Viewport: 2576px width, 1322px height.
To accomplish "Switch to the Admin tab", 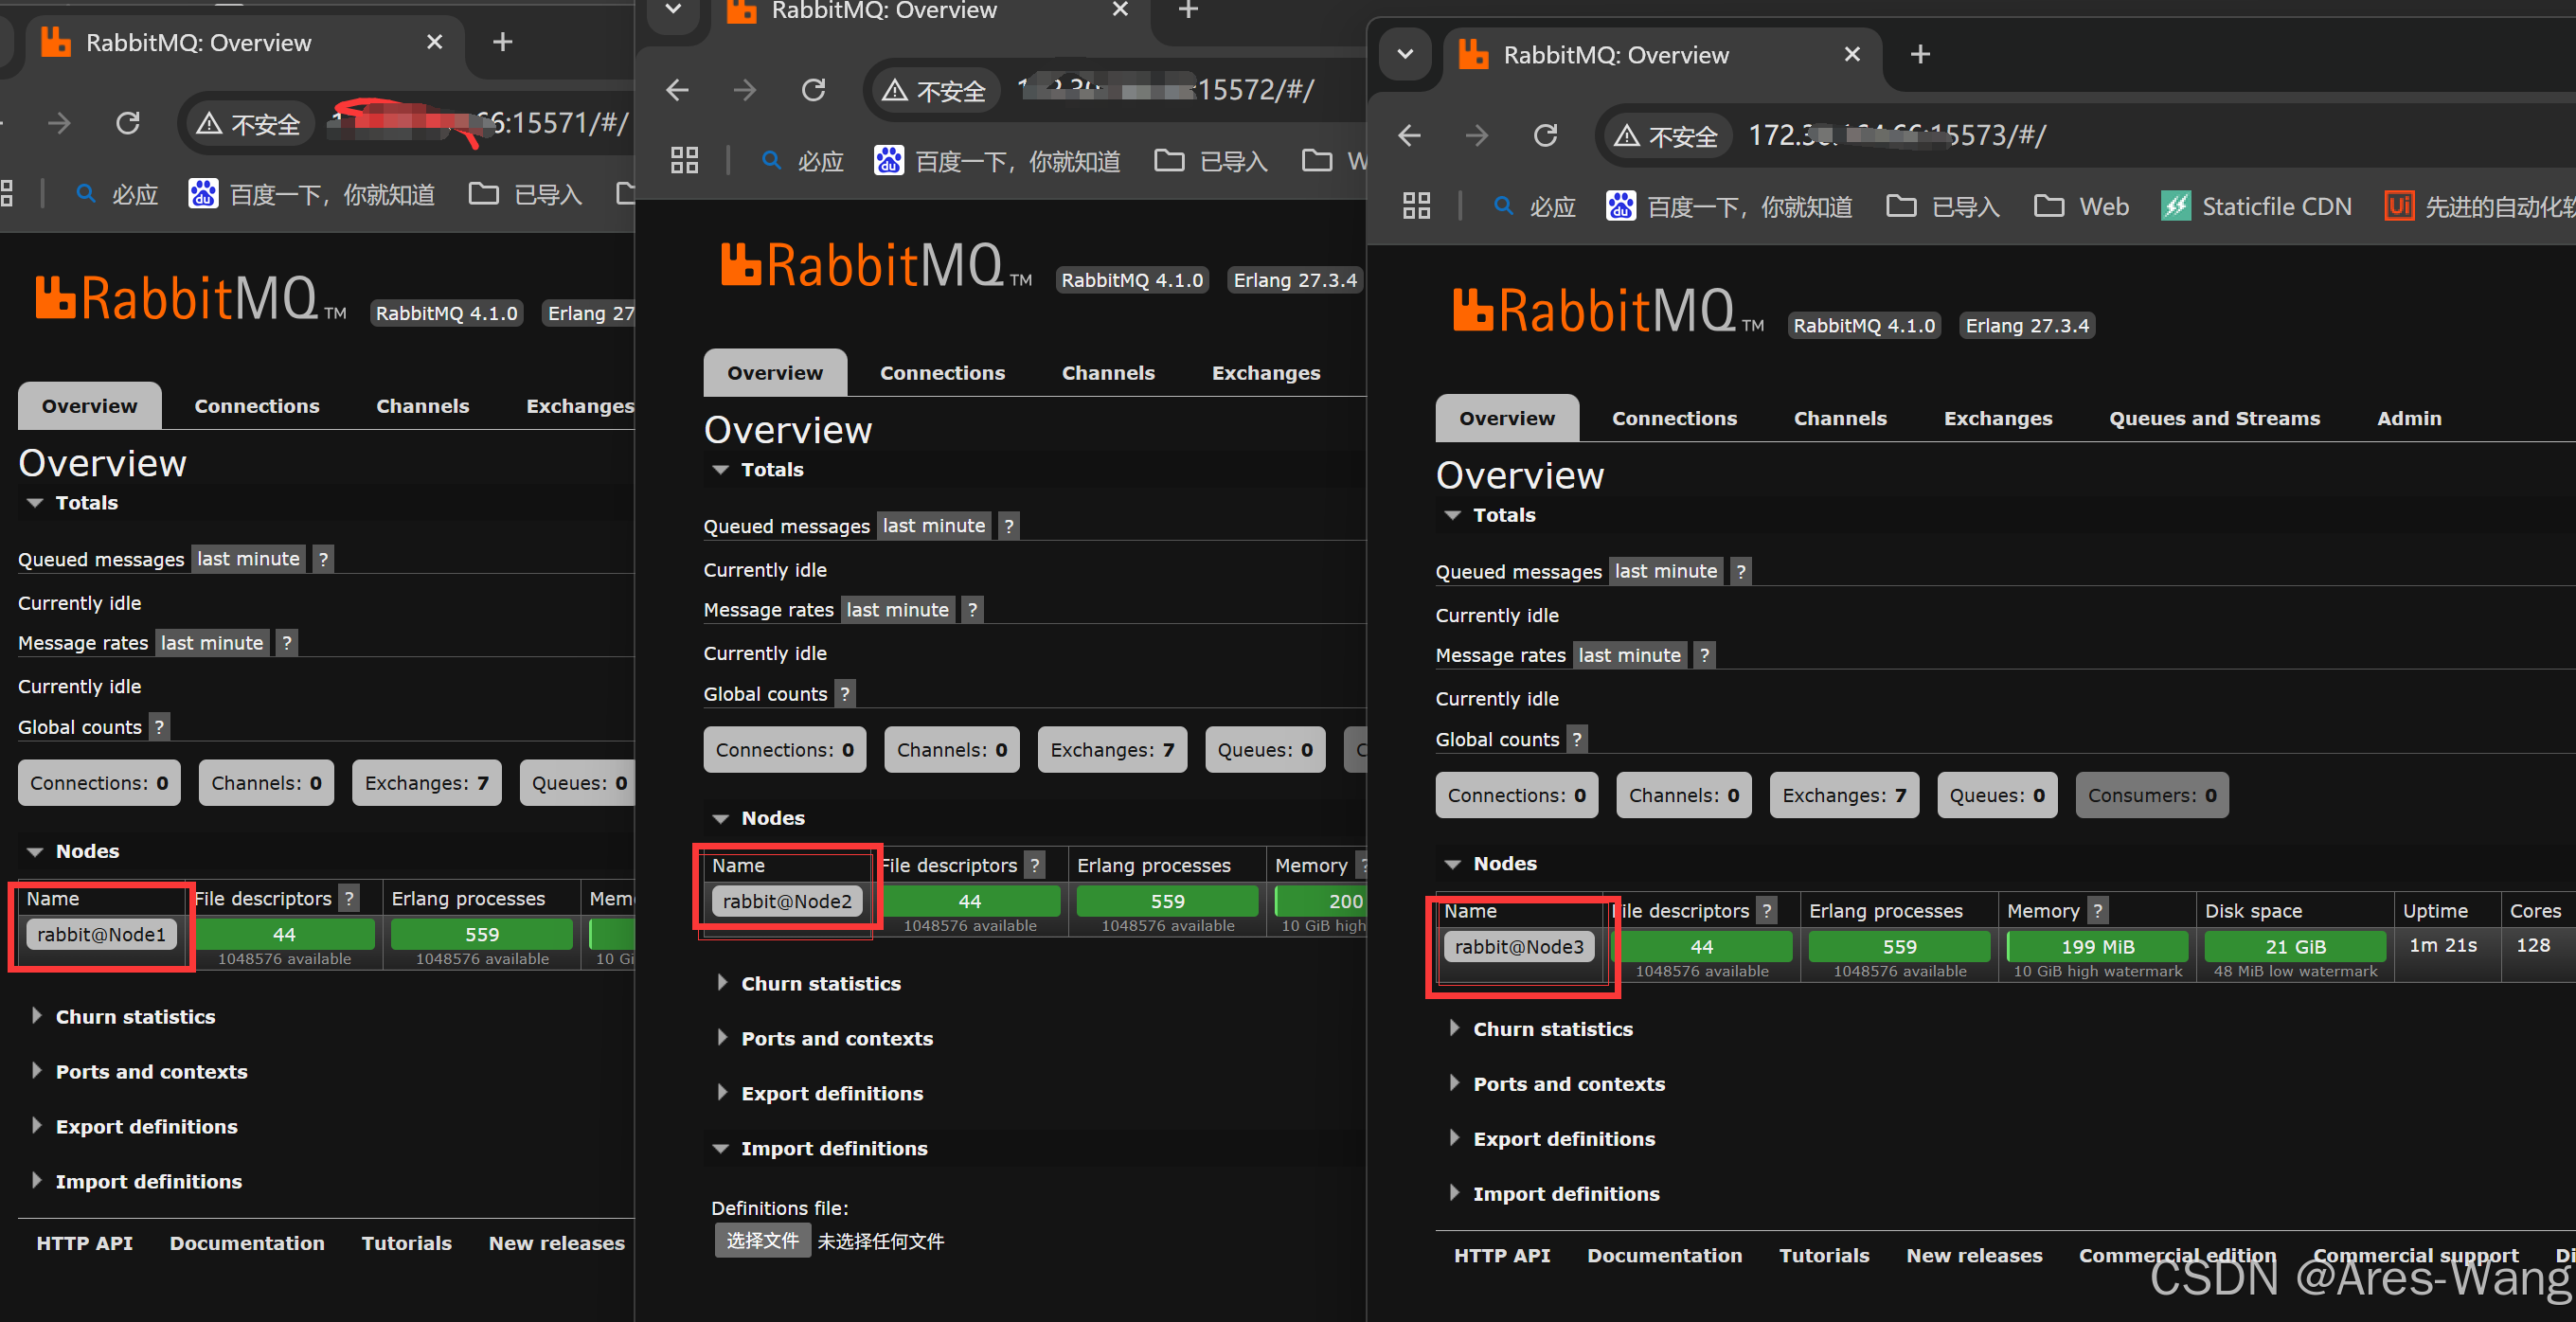I will tap(2408, 418).
